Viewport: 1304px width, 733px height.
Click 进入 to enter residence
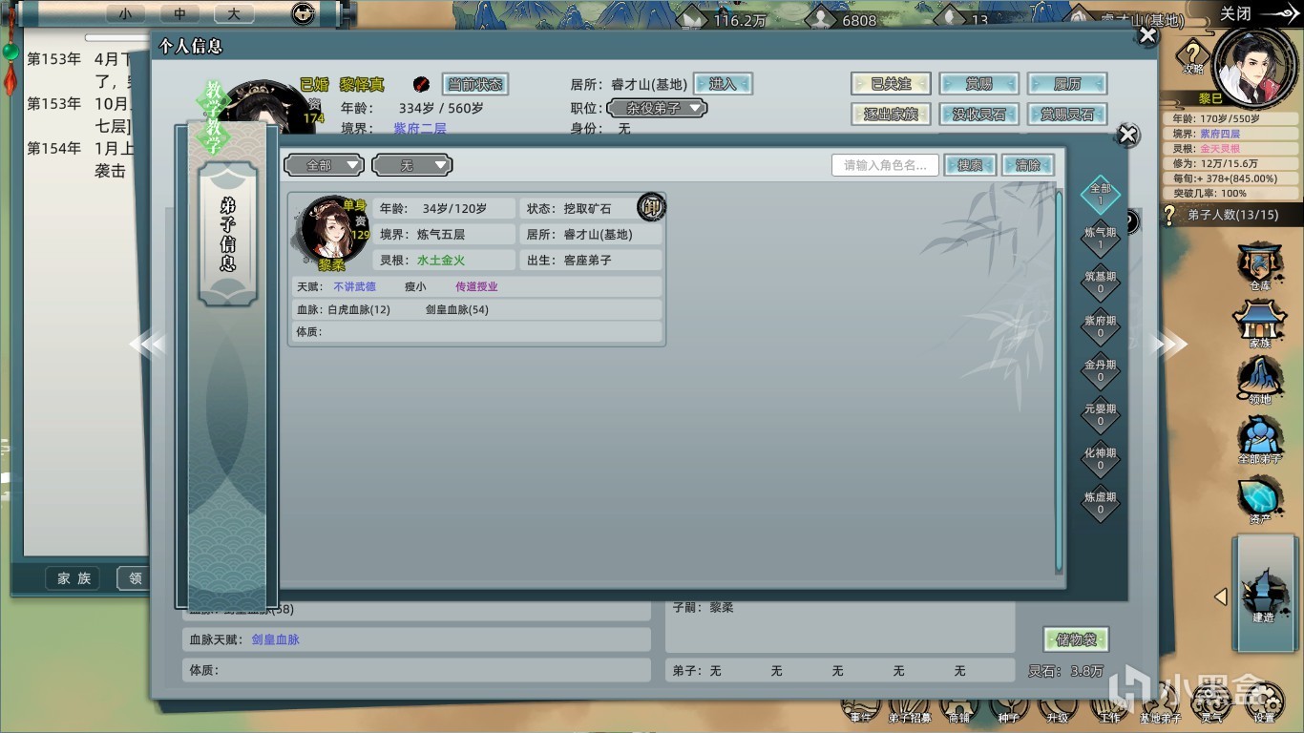click(723, 84)
